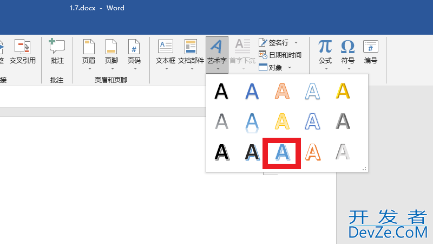This screenshot has height=244, width=433.
Task: Insert an Equation (公式) with pi icon
Action: 325,46
